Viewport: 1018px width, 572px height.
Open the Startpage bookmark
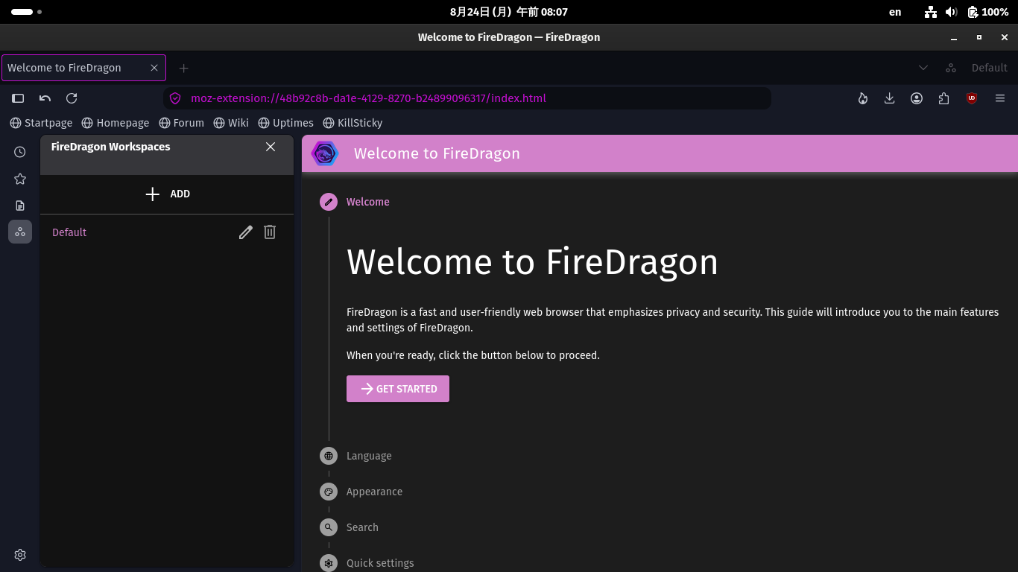41,123
